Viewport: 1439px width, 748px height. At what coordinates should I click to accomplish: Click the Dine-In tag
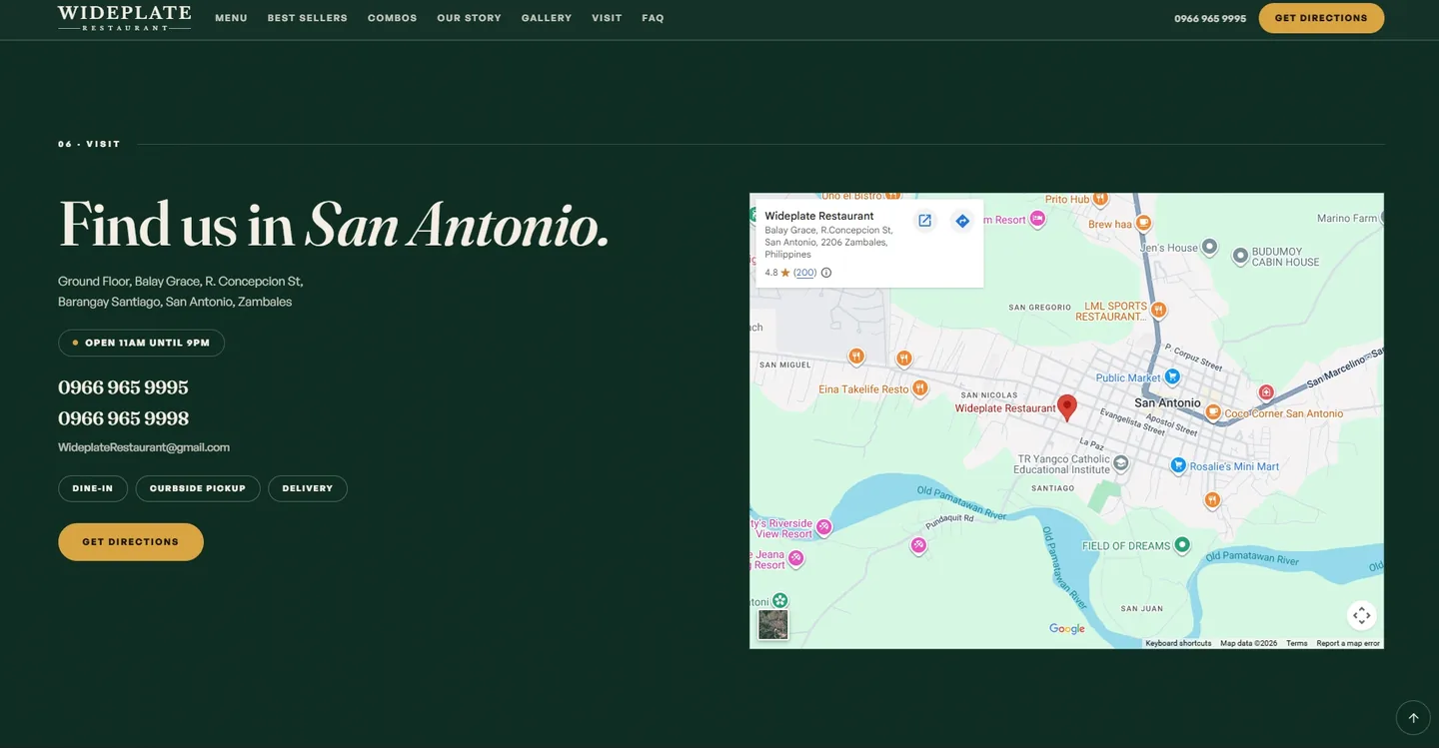(x=93, y=488)
